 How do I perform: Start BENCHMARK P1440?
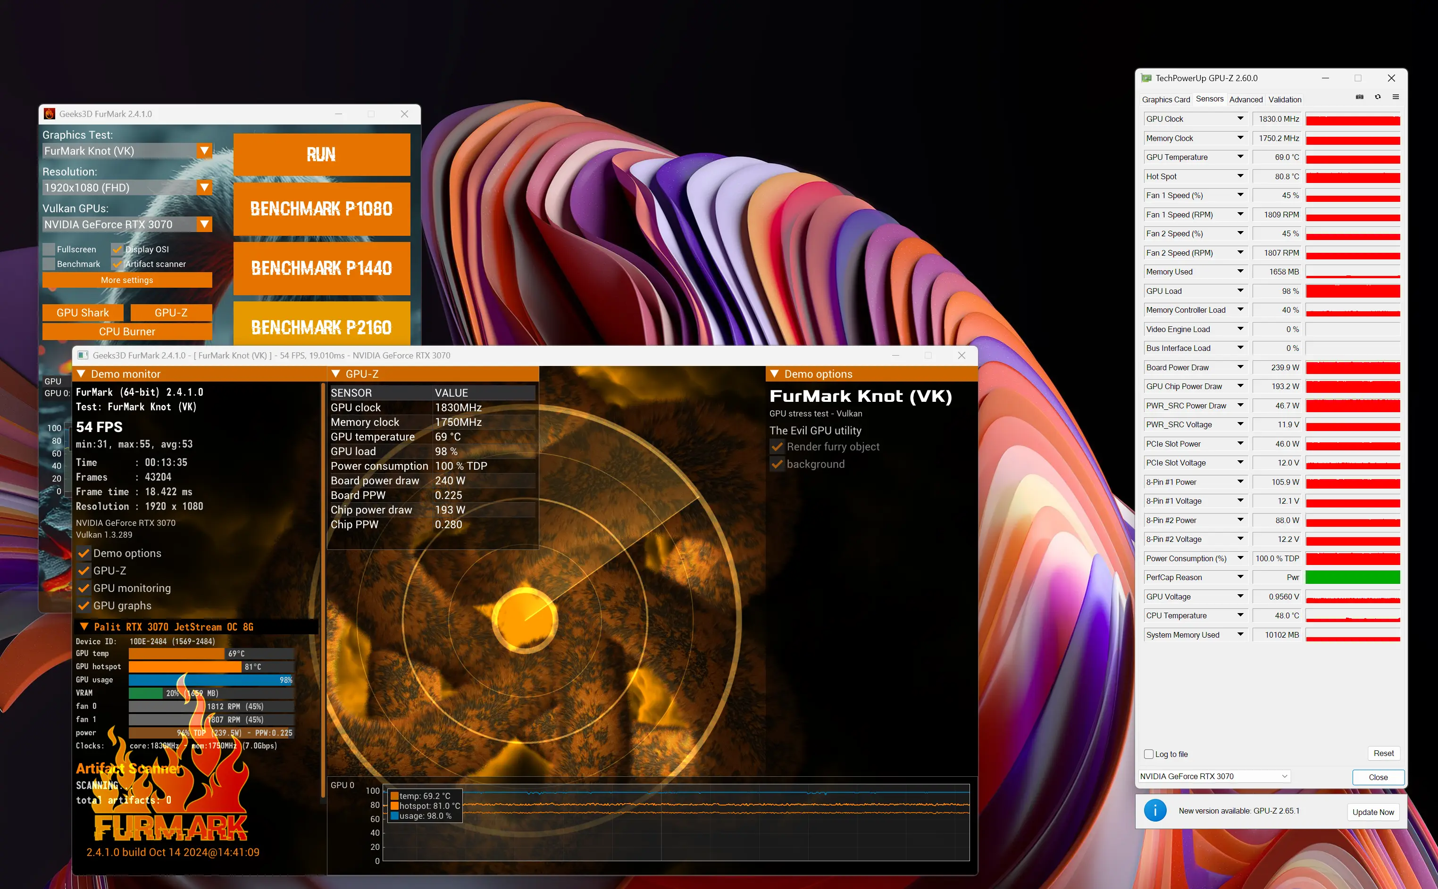click(322, 268)
